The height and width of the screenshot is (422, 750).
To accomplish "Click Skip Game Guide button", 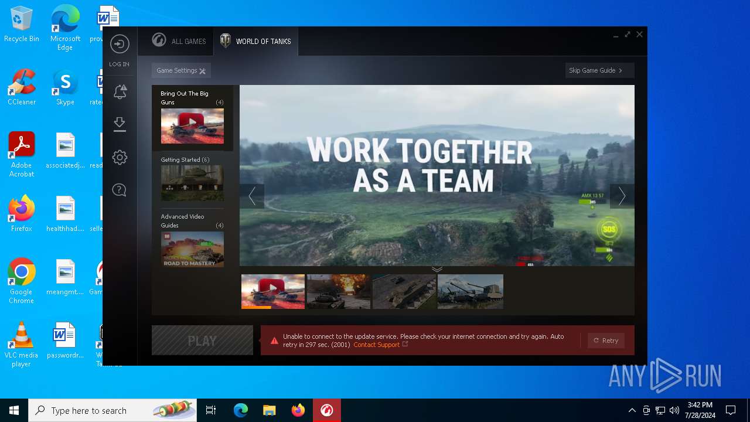I will point(599,70).
